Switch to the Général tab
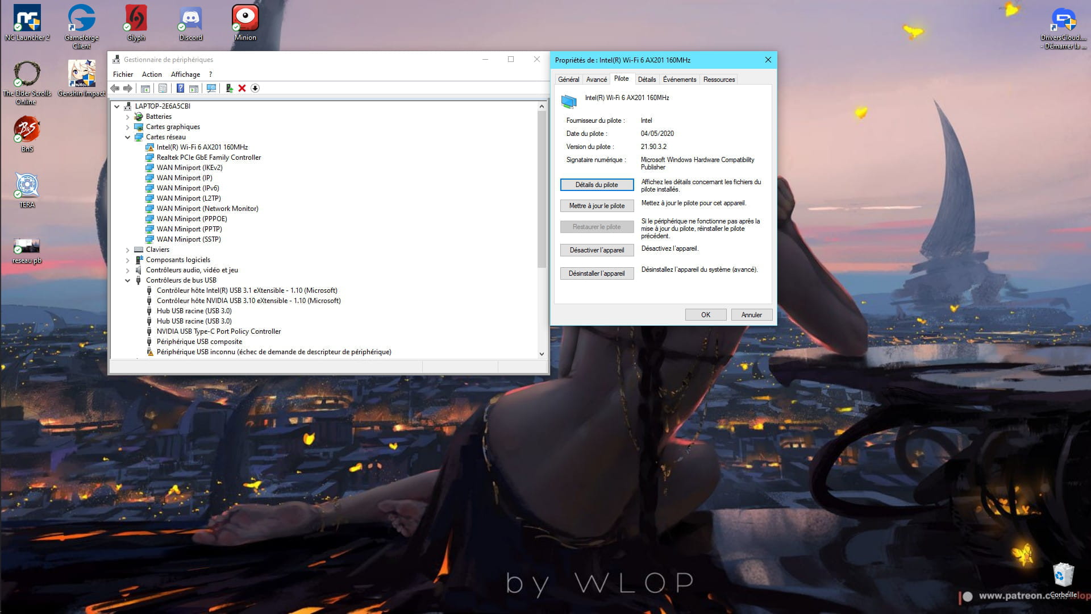The image size is (1091, 614). 569,80
